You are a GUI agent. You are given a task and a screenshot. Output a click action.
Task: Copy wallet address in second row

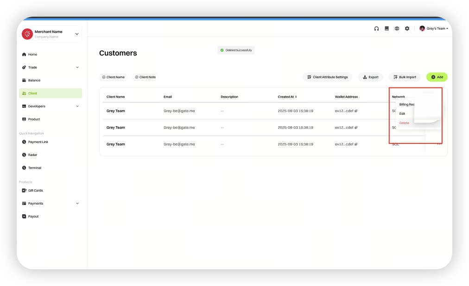tap(356, 128)
